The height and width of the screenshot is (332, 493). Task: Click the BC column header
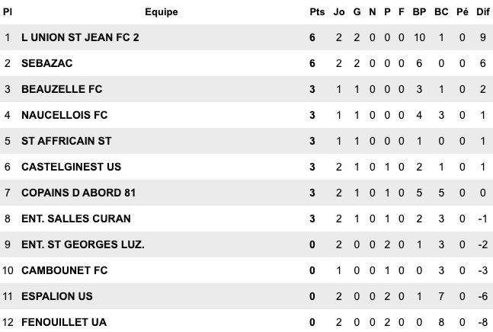coord(441,11)
